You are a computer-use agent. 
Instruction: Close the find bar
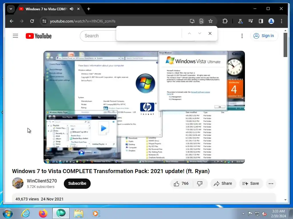[210, 33]
